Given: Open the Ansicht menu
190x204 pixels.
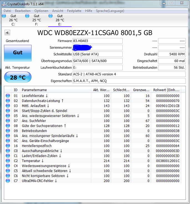Looking at the screenshot, I should 58,11.
